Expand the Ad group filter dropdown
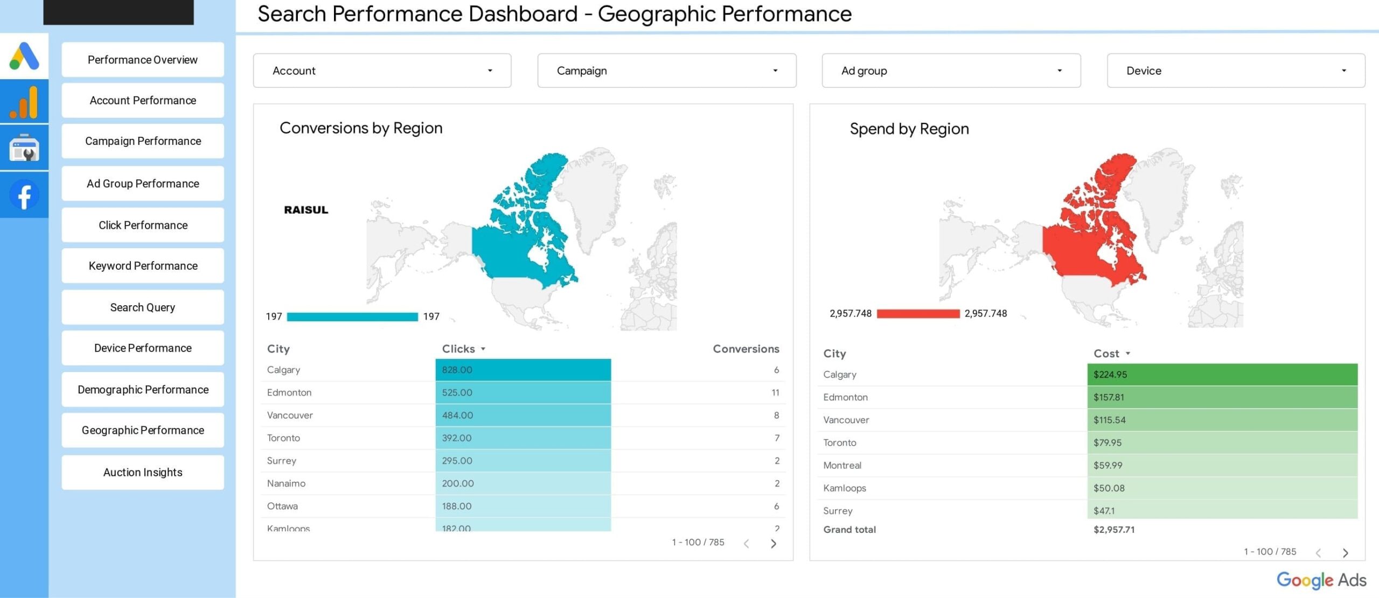The width and height of the screenshot is (1379, 598). [951, 71]
